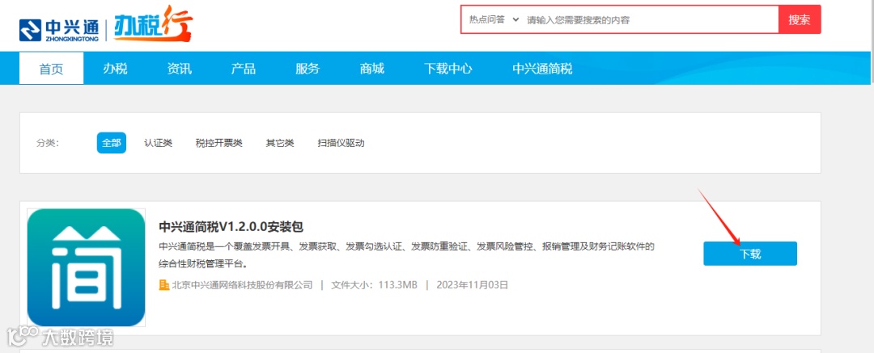The width and height of the screenshot is (874, 353).
Task: Click the 2023年11月03日 date text
Action: point(473,285)
